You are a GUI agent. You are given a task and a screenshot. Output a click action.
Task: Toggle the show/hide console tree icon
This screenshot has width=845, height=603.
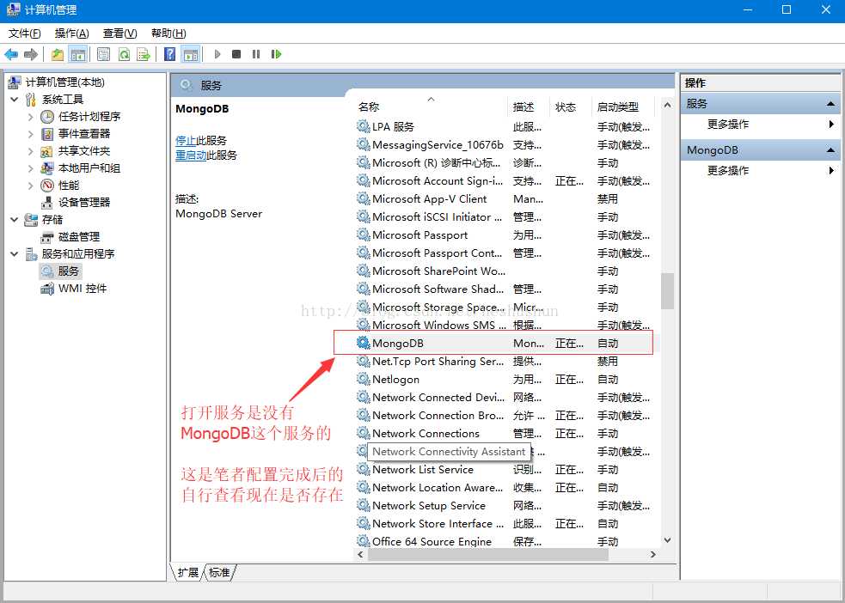[77, 54]
